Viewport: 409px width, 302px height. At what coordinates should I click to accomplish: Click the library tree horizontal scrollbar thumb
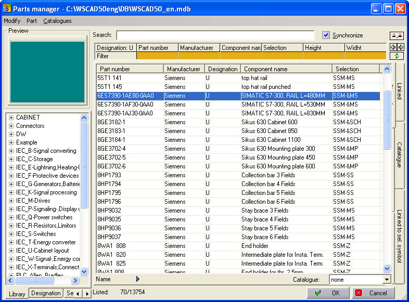[34, 280]
